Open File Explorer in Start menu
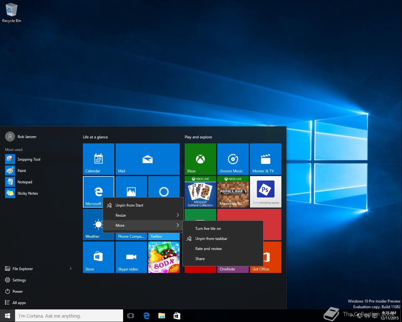Image resolution: width=402 pixels, height=322 pixels. click(23, 269)
